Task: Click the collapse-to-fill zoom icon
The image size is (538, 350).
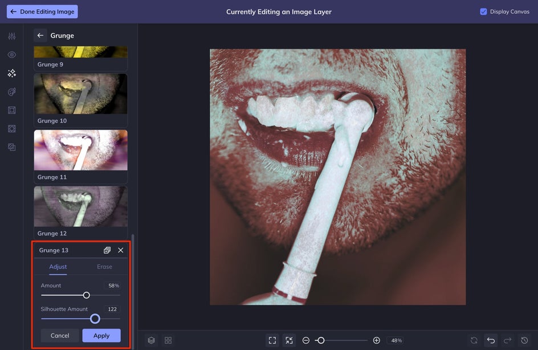Action: (290, 340)
